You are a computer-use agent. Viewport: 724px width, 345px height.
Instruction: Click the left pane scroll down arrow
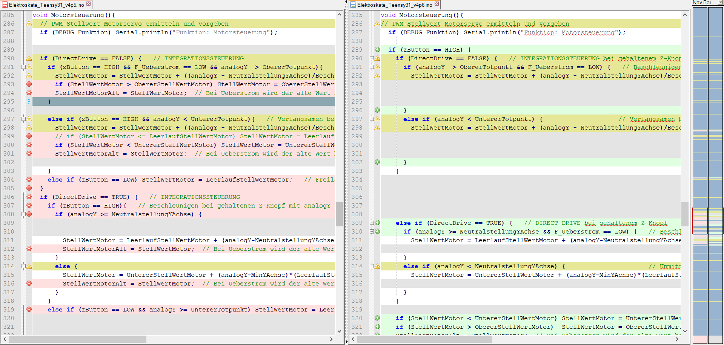339,331
